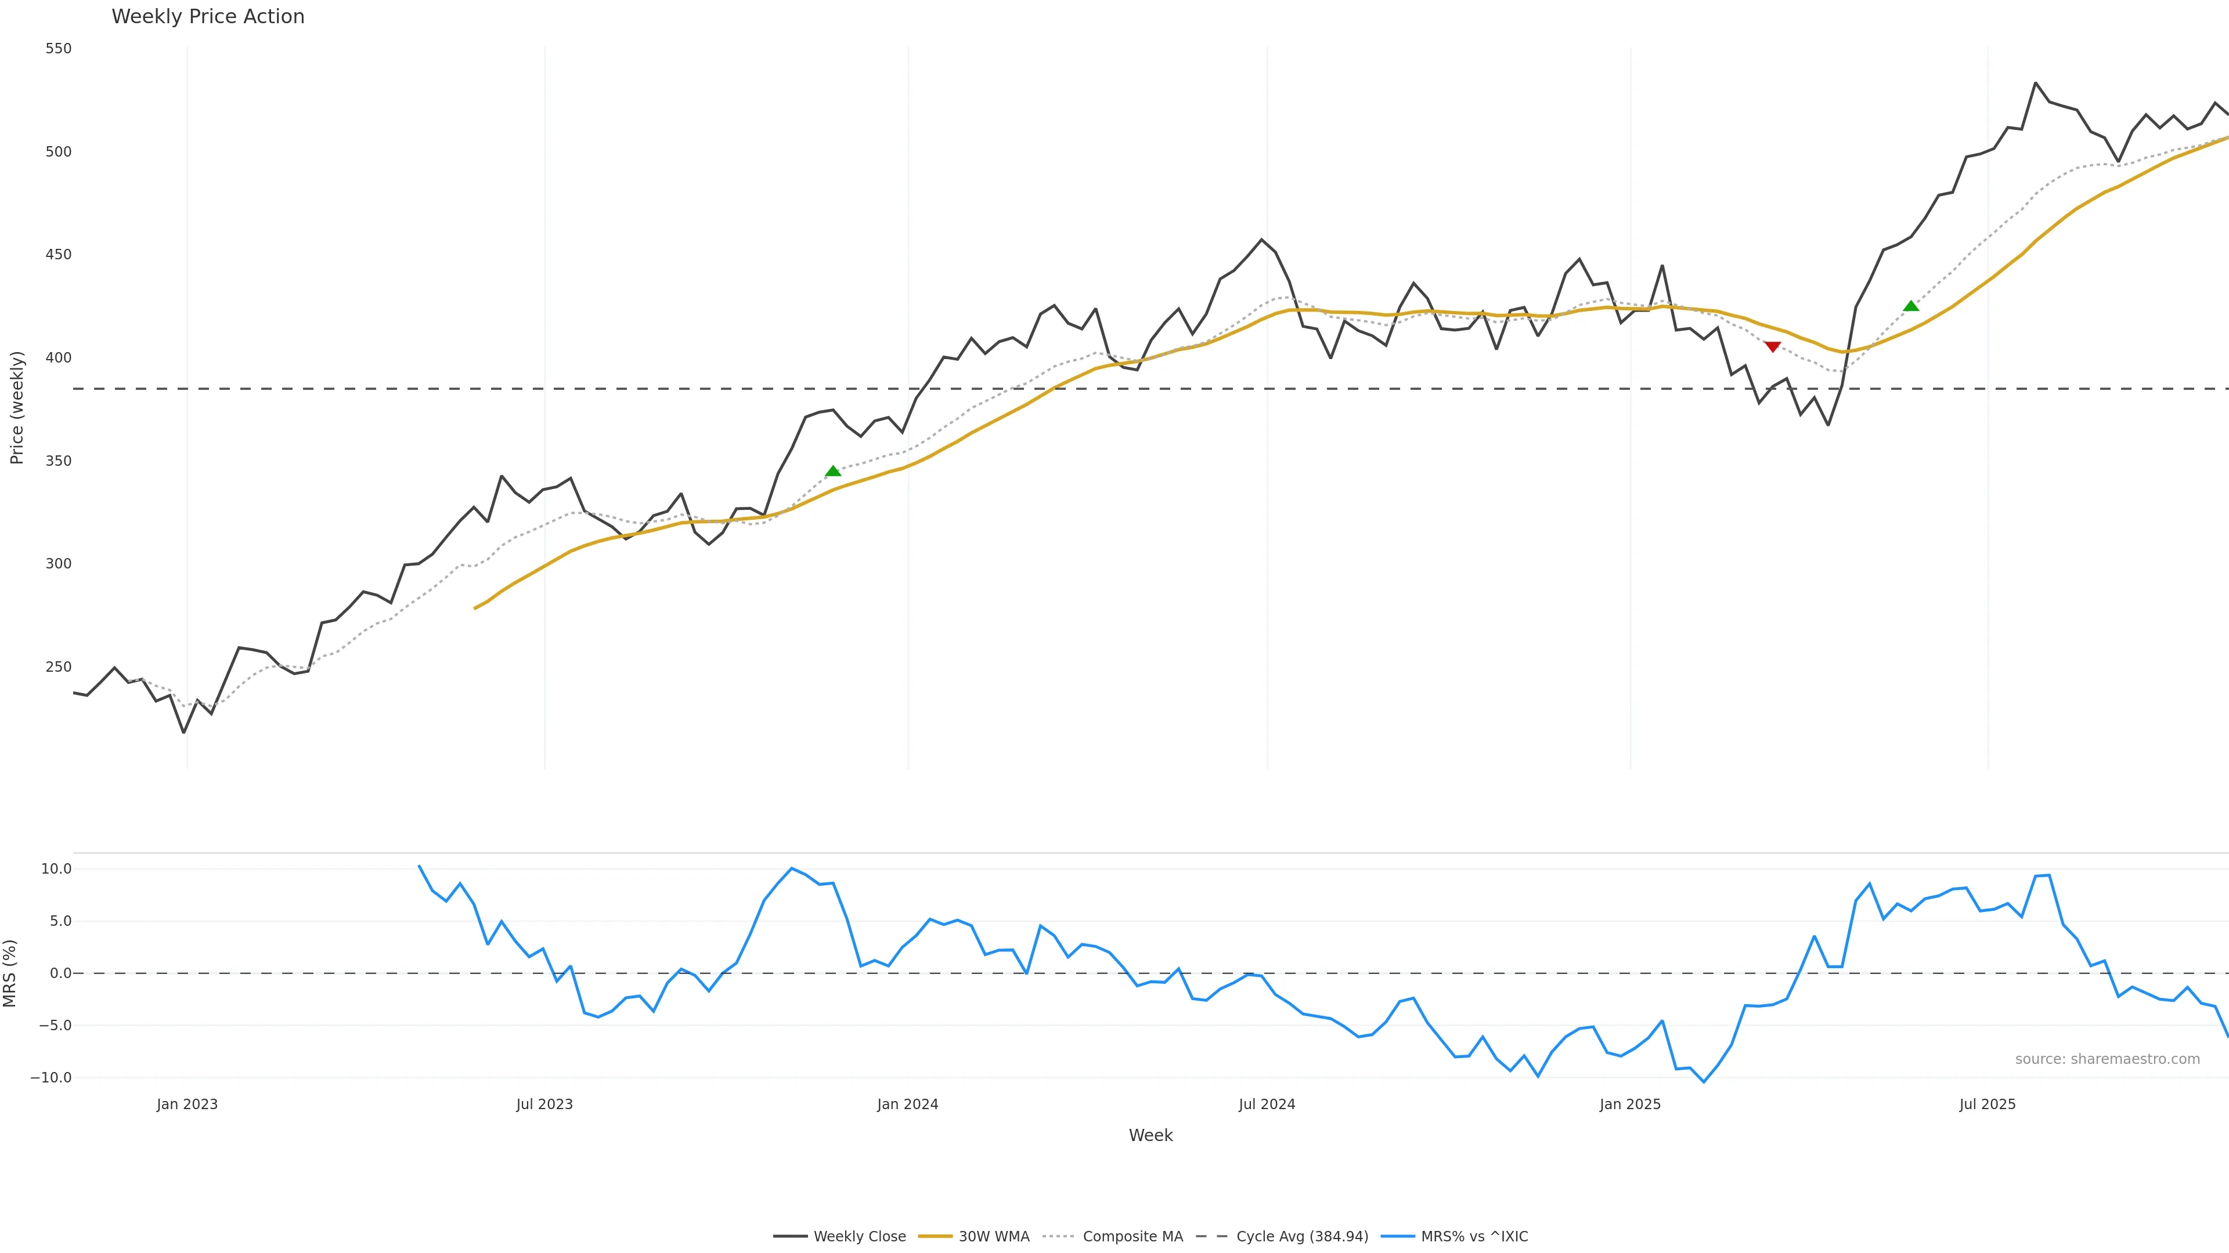Screen dimensions: 2229x1253
Task: Click the green up-triangle marker in 2025
Action: [1910, 306]
